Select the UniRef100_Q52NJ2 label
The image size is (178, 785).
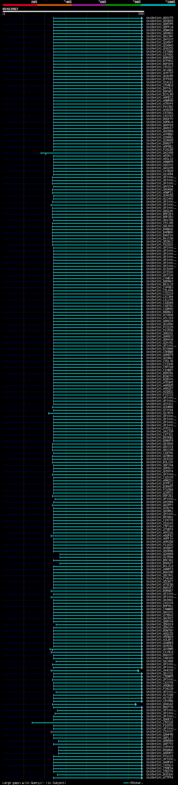pyautogui.click(x=159, y=241)
